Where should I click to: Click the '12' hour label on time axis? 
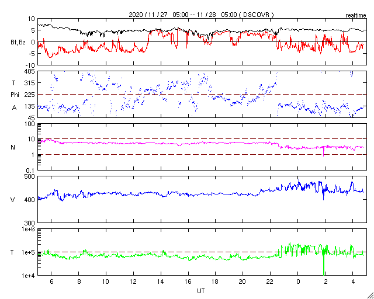coord(134,281)
